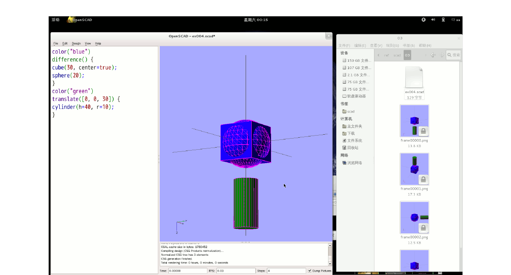
Task: Open 浏览网络 browse network in sidebar
Action: [352, 163]
